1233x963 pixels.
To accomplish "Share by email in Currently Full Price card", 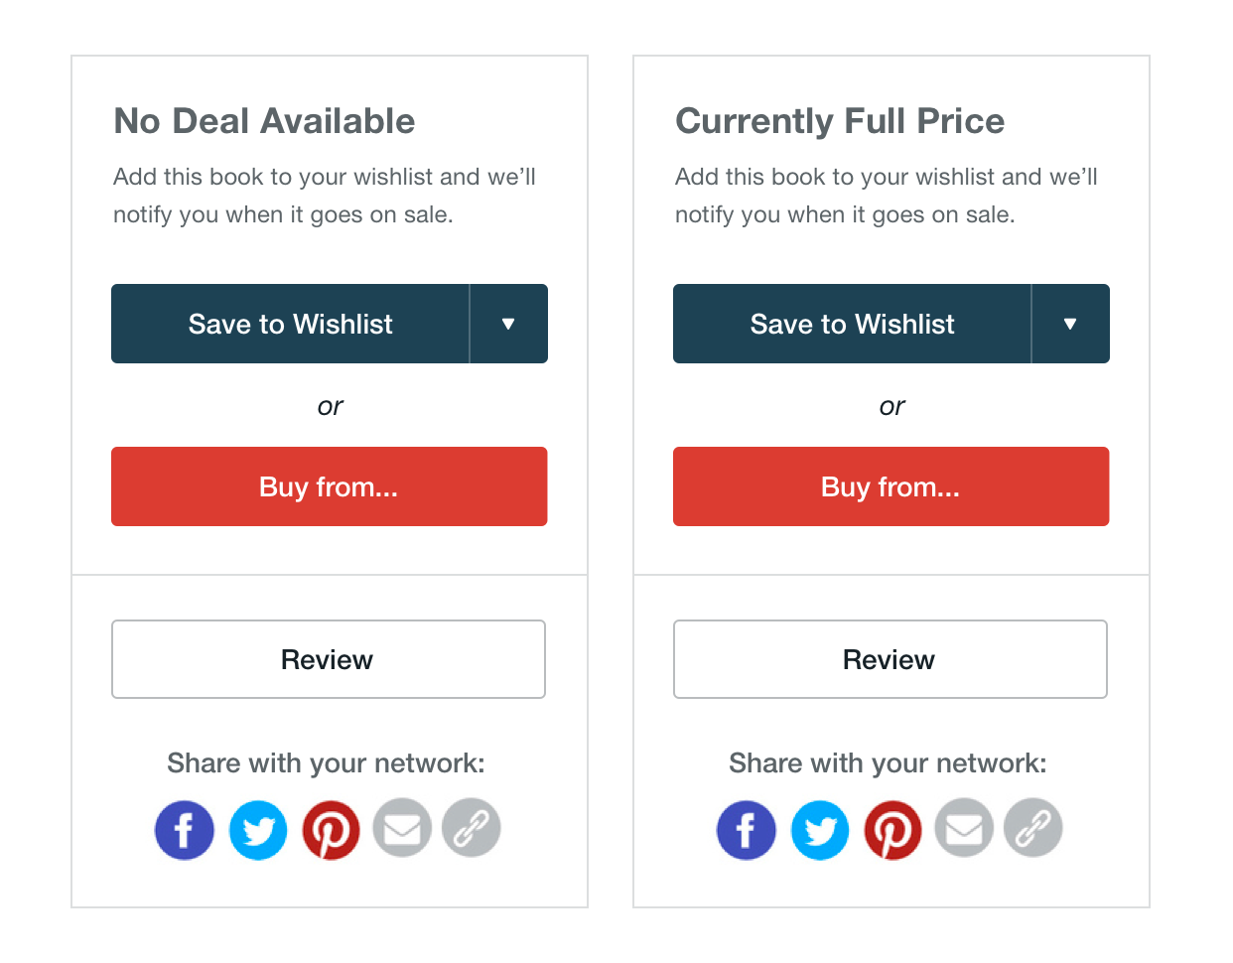I will [x=964, y=828].
